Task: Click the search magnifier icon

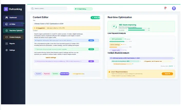Action: point(33,8)
